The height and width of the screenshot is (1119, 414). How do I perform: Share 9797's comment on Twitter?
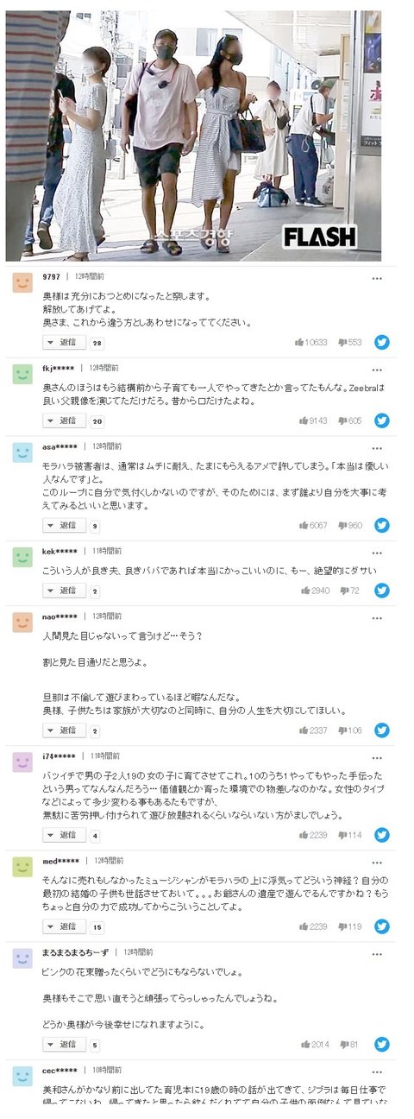(x=381, y=342)
